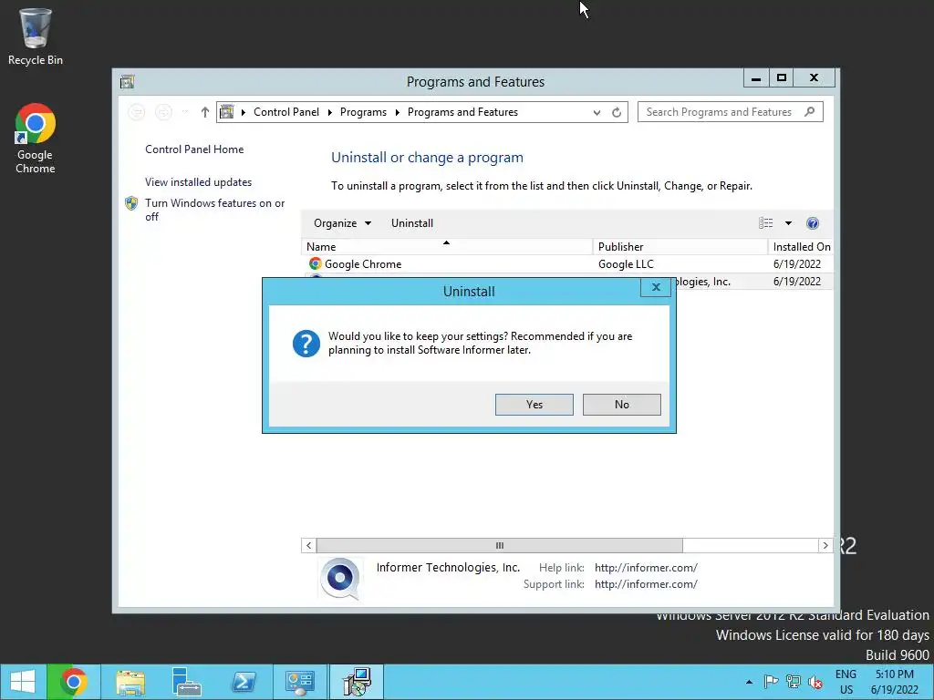Open Help with the question mark icon
The image size is (934, 700).
[x=813, y=223]
